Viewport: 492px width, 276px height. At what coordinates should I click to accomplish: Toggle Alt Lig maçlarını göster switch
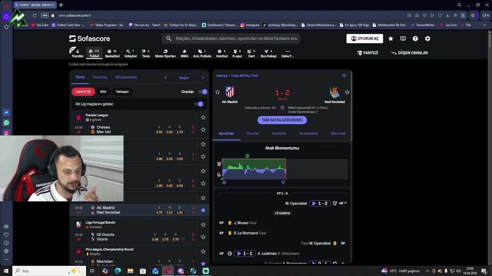tap(199, 104)
